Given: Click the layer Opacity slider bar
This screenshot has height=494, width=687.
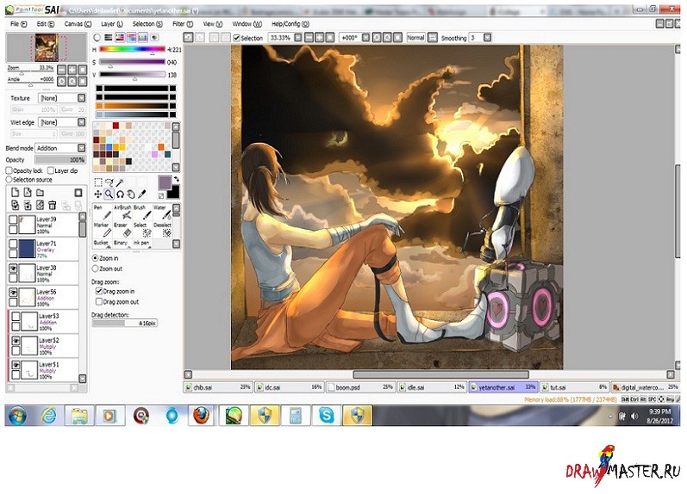Looking at the screenshot, I should tap(60, 160).
